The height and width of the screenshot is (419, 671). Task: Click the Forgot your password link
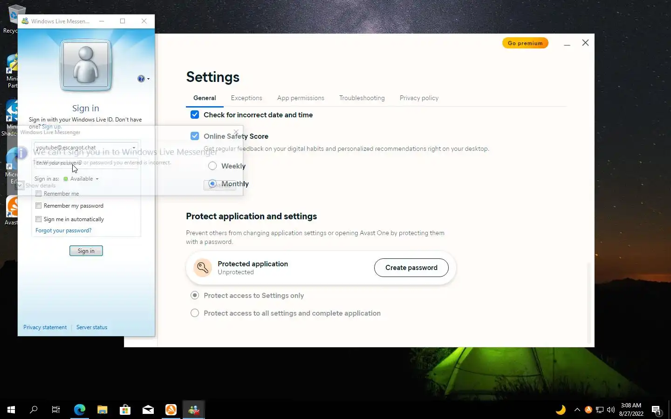point(63,230)
